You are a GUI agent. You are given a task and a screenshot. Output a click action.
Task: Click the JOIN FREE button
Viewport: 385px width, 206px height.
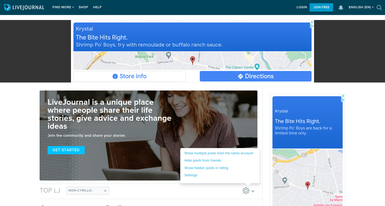tap(321, 7)
